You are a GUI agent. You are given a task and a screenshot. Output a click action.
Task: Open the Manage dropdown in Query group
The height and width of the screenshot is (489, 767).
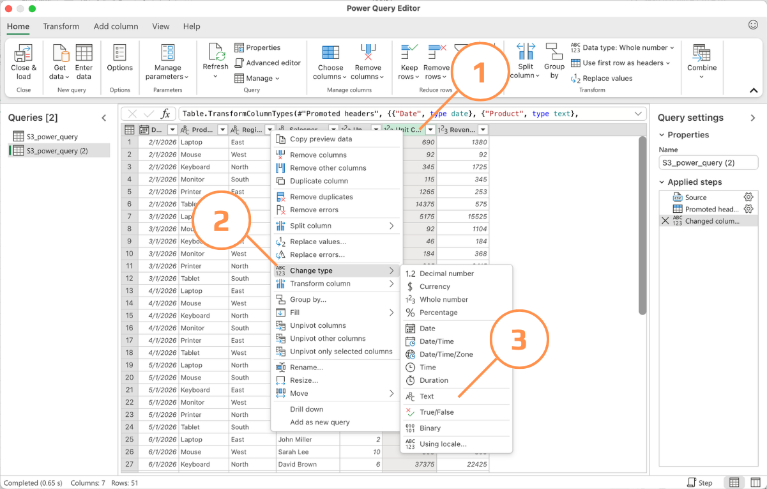[257, 78]
